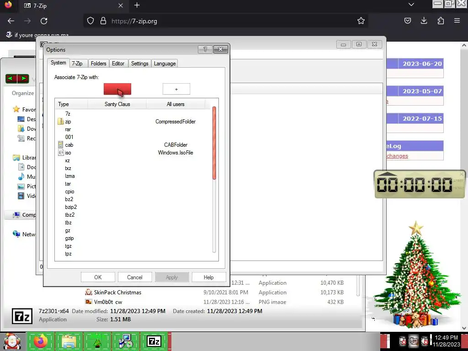
Task: Show Firefox tracking protection shield info
Action: (90, 21)
